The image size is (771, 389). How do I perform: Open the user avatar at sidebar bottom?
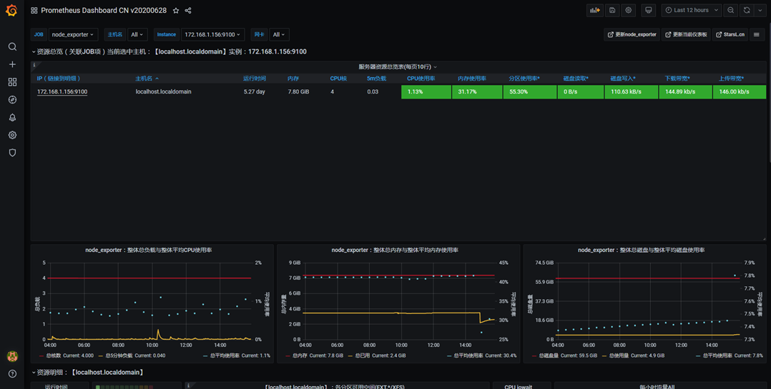click(12, 356)
